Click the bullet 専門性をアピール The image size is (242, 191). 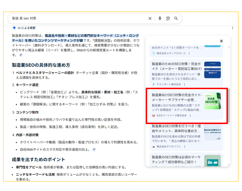tap(29, 167)
